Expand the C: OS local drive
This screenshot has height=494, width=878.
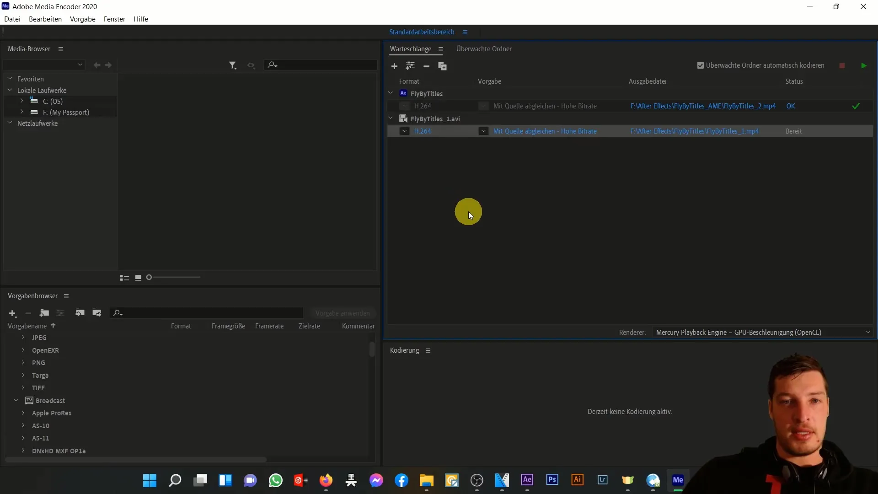[21, 102]
